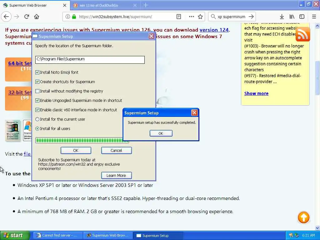The width and height of the screenshot is (320, 240).
Task: Switch to Supermium Web Browser tab
Action: (x=35, y=5)
